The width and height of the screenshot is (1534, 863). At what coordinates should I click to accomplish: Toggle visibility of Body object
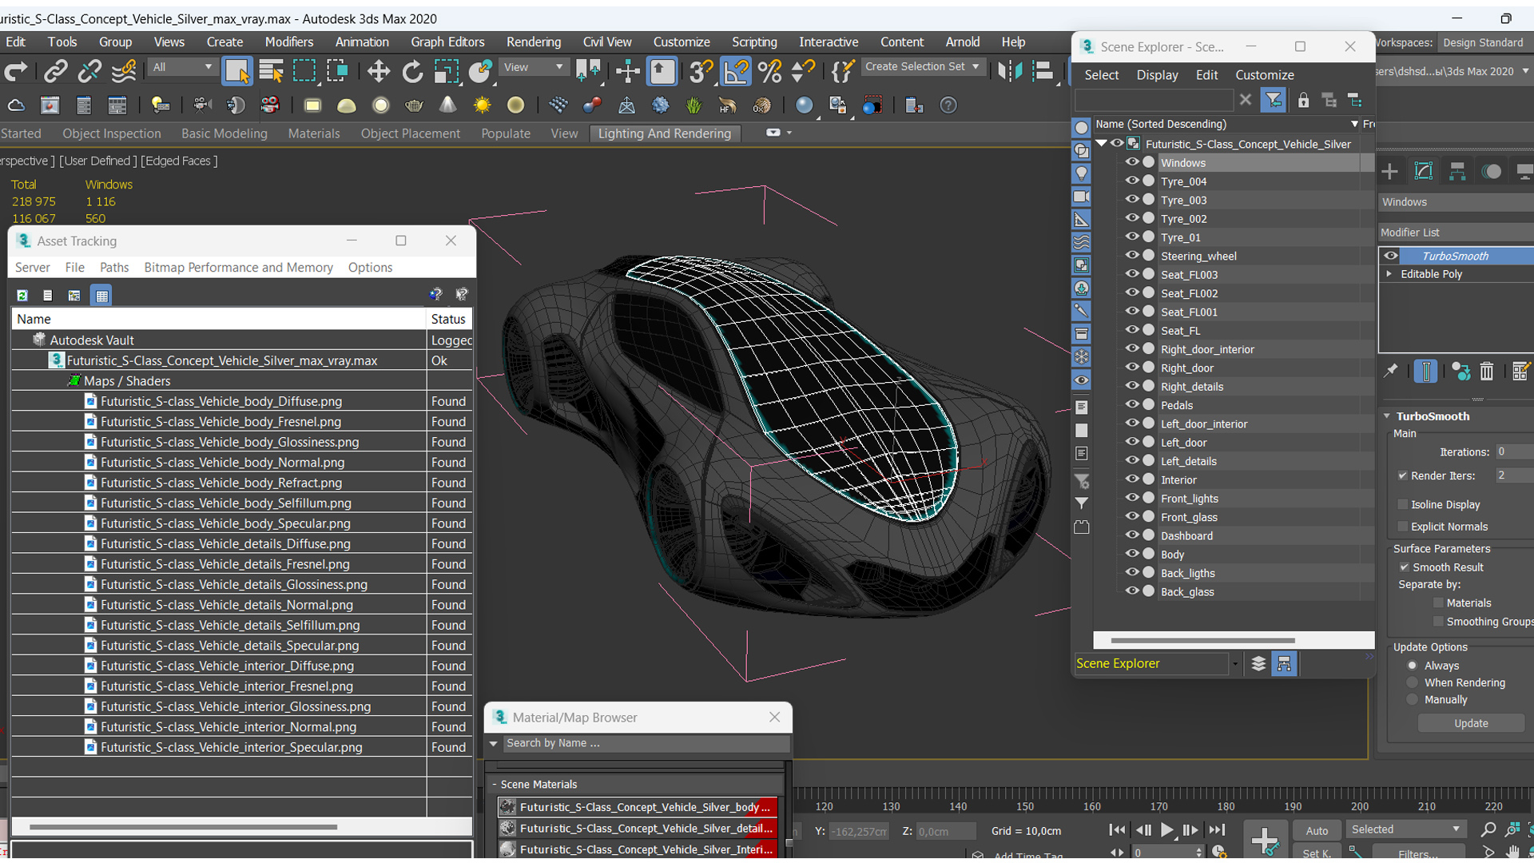point(1131,554)
